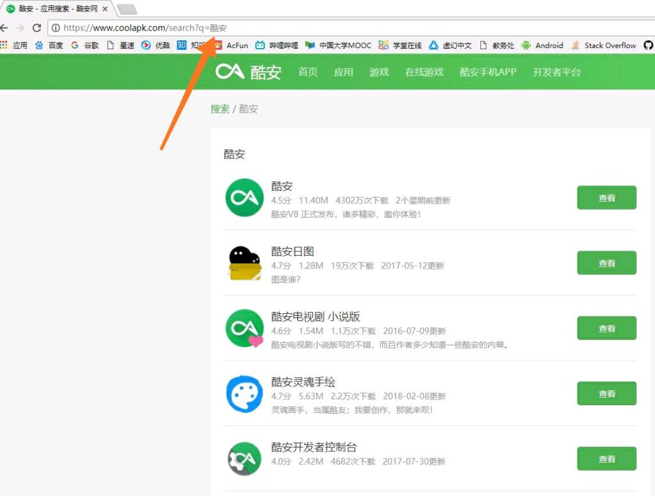Click the text 灵魂画手,当属酷友
This screenshot has width=655, height=496.
click(x=309, y=410)
